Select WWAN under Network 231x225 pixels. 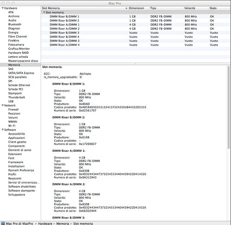[x=12, y=122]
